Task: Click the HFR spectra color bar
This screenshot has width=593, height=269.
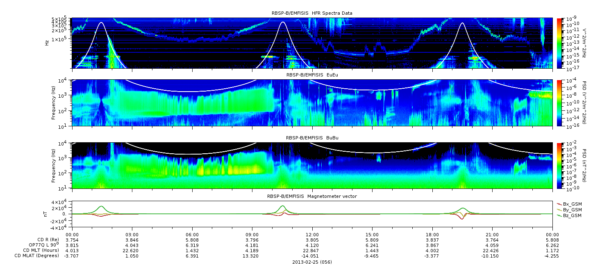Action: coord(559,43)
